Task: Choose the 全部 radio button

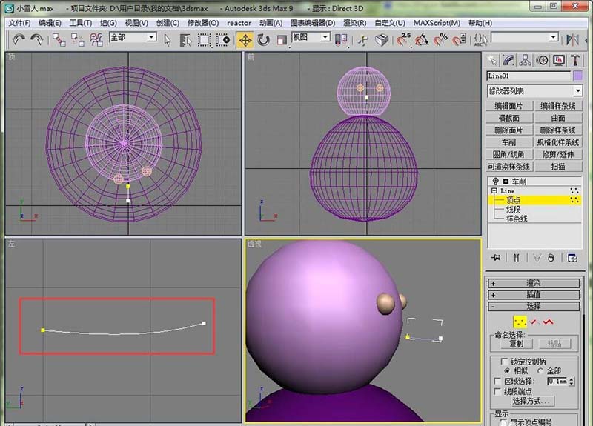Action: 540,370
